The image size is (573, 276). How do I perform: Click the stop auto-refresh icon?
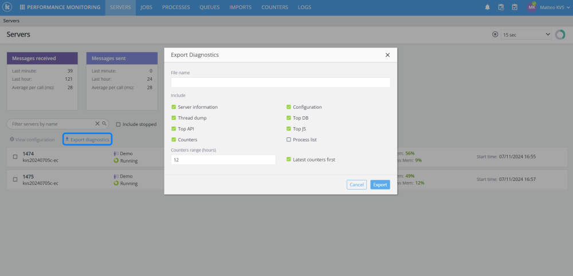[495, 34]
